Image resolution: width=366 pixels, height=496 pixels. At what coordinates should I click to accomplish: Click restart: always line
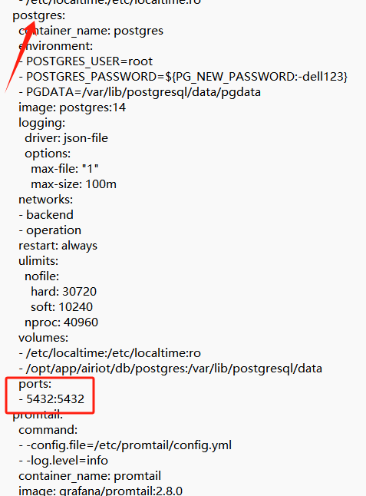point(58,246)
